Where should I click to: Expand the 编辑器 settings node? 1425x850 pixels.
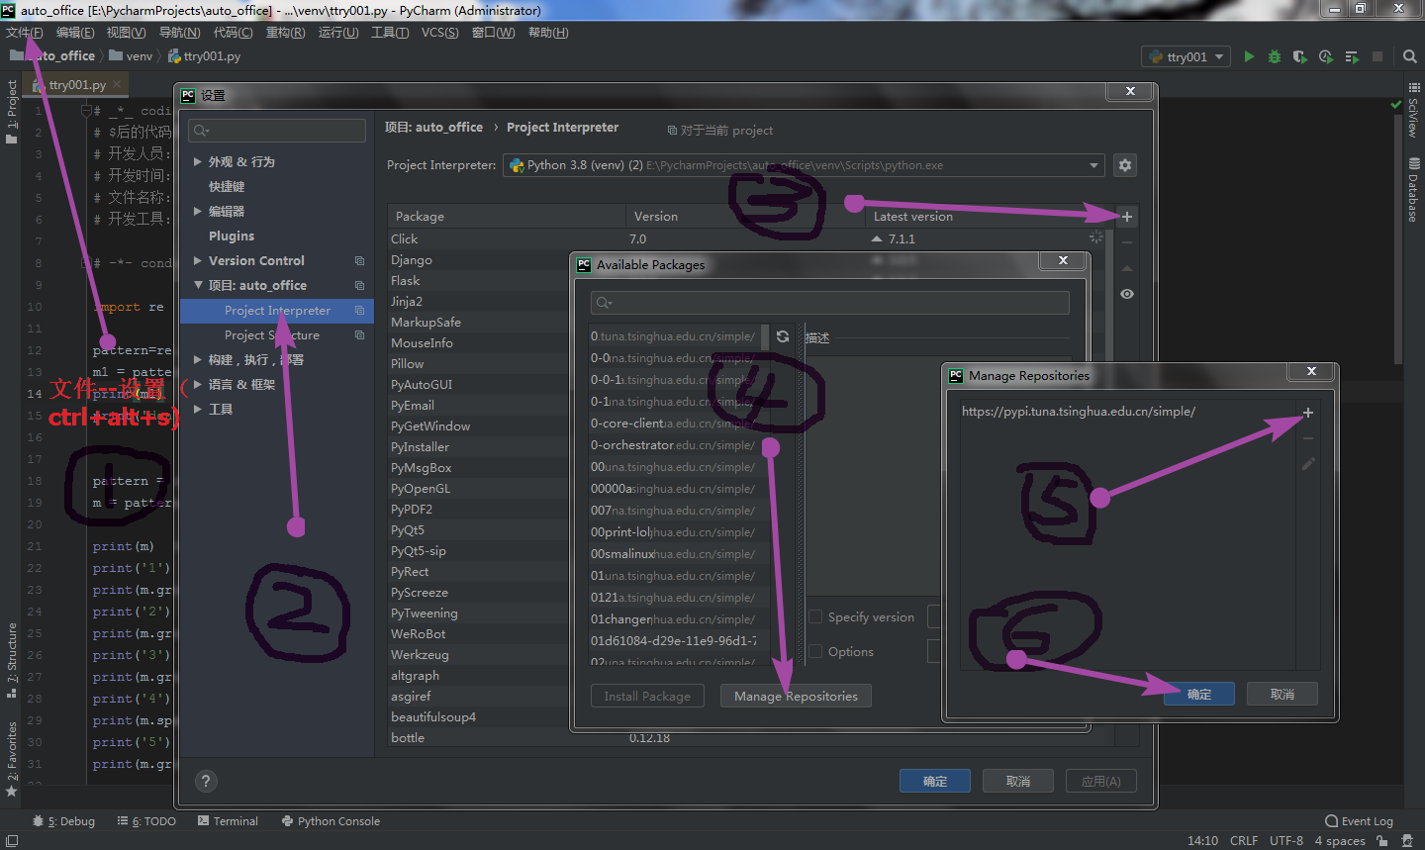tap(198, 211)
